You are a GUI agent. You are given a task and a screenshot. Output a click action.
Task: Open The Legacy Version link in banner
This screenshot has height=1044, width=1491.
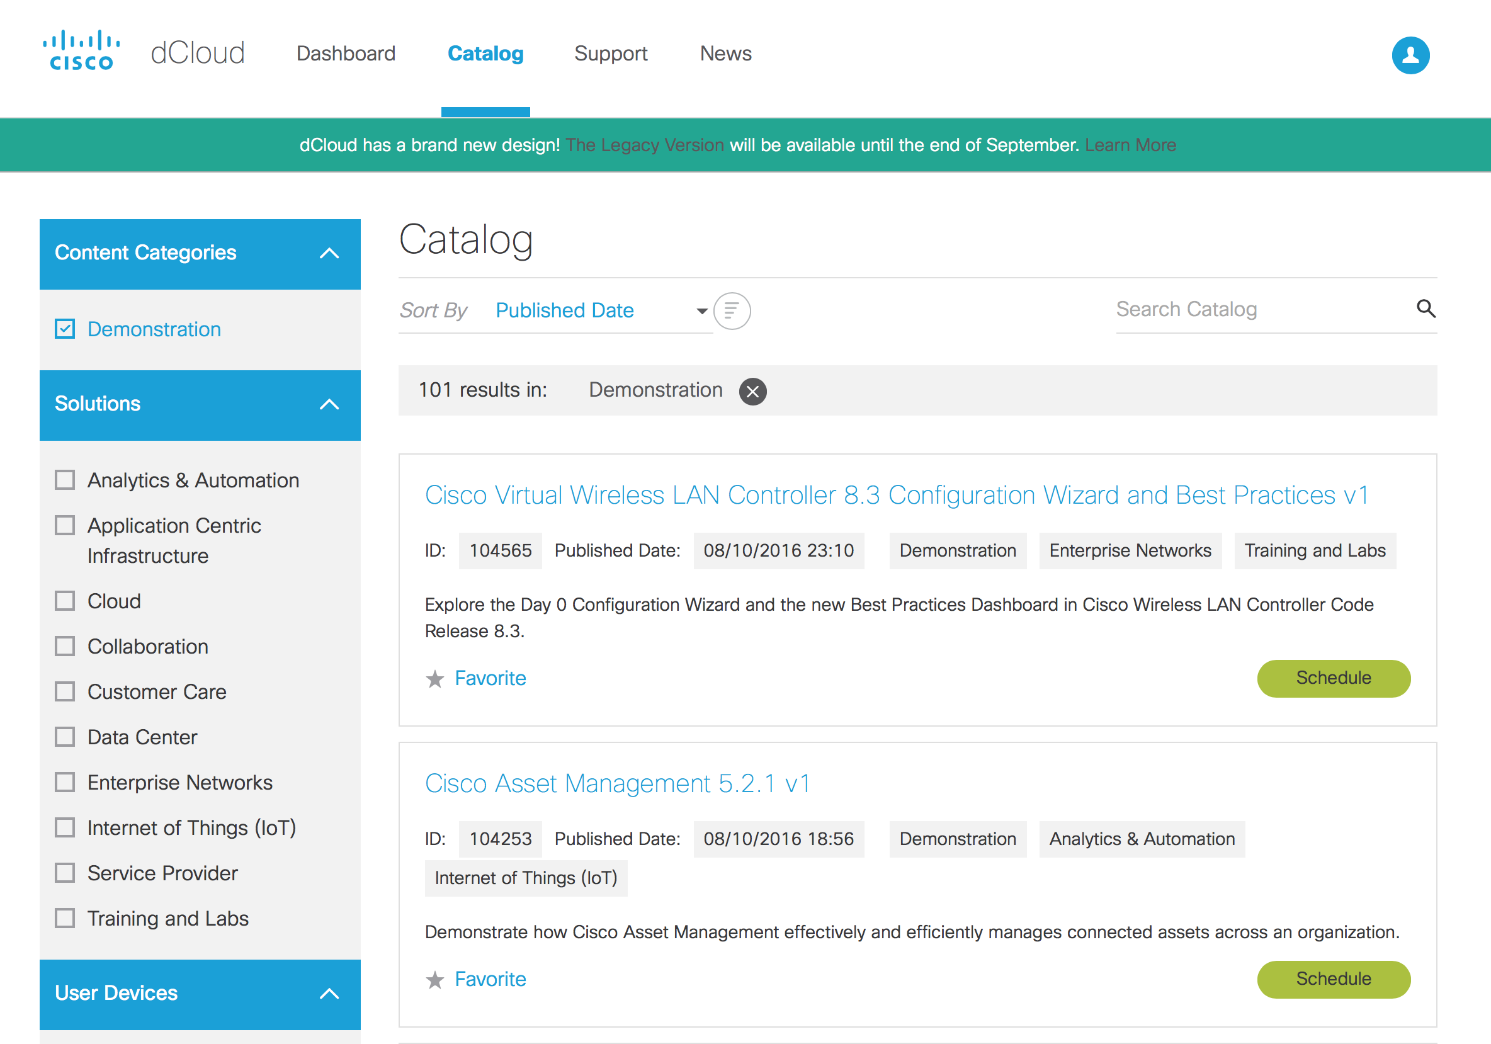point(644,145)
